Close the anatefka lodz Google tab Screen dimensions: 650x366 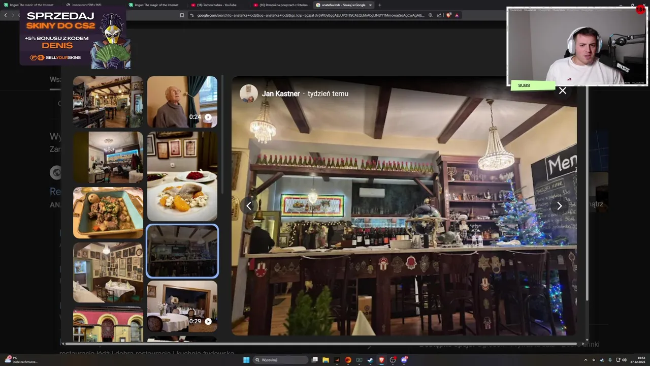point(370,5)
